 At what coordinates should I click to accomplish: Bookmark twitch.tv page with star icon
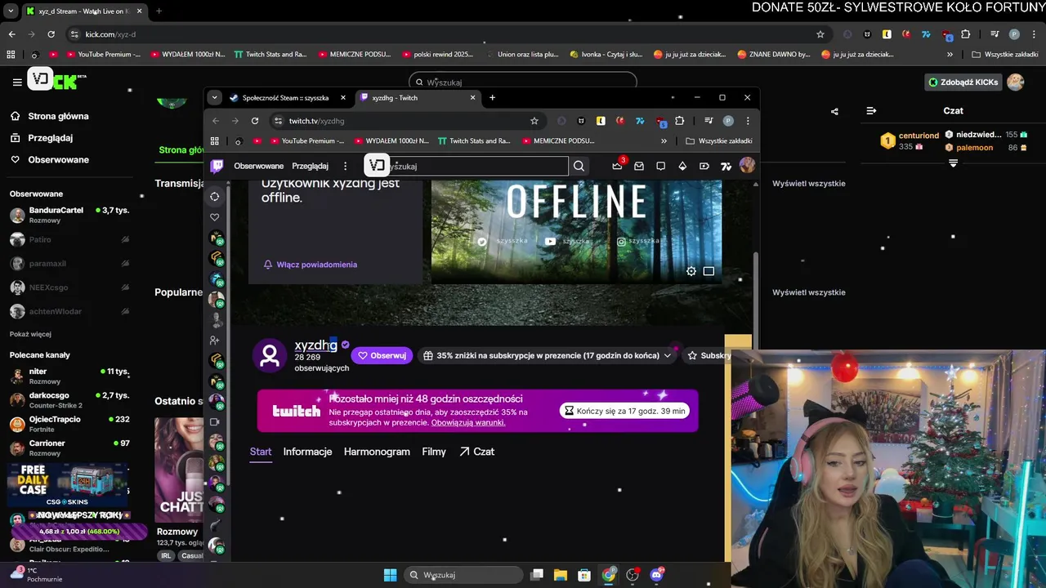pyautogui.click(x=534, y=121)
